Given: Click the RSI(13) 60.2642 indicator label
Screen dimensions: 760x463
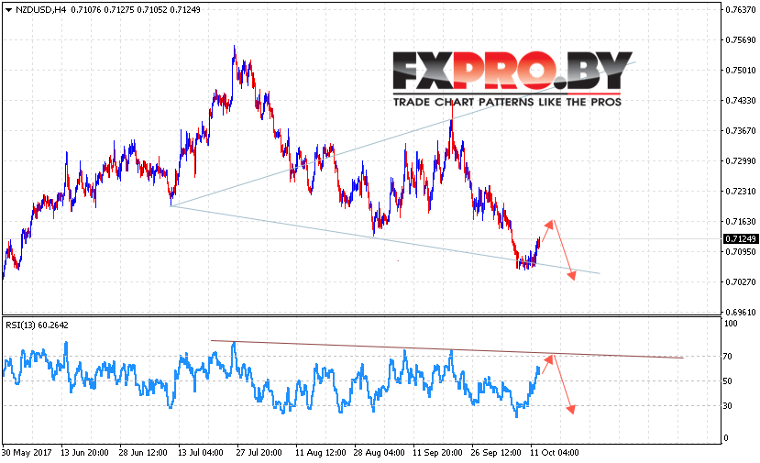Looking at the screenshot, I should point(37,325).
